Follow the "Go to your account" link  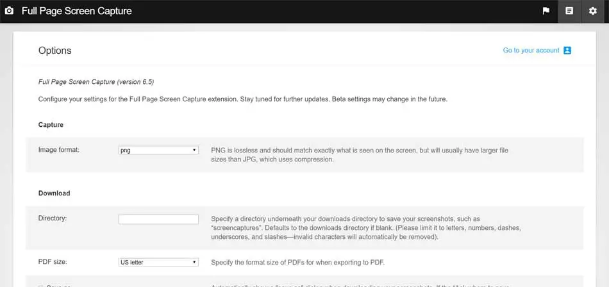tap(531, 50)
